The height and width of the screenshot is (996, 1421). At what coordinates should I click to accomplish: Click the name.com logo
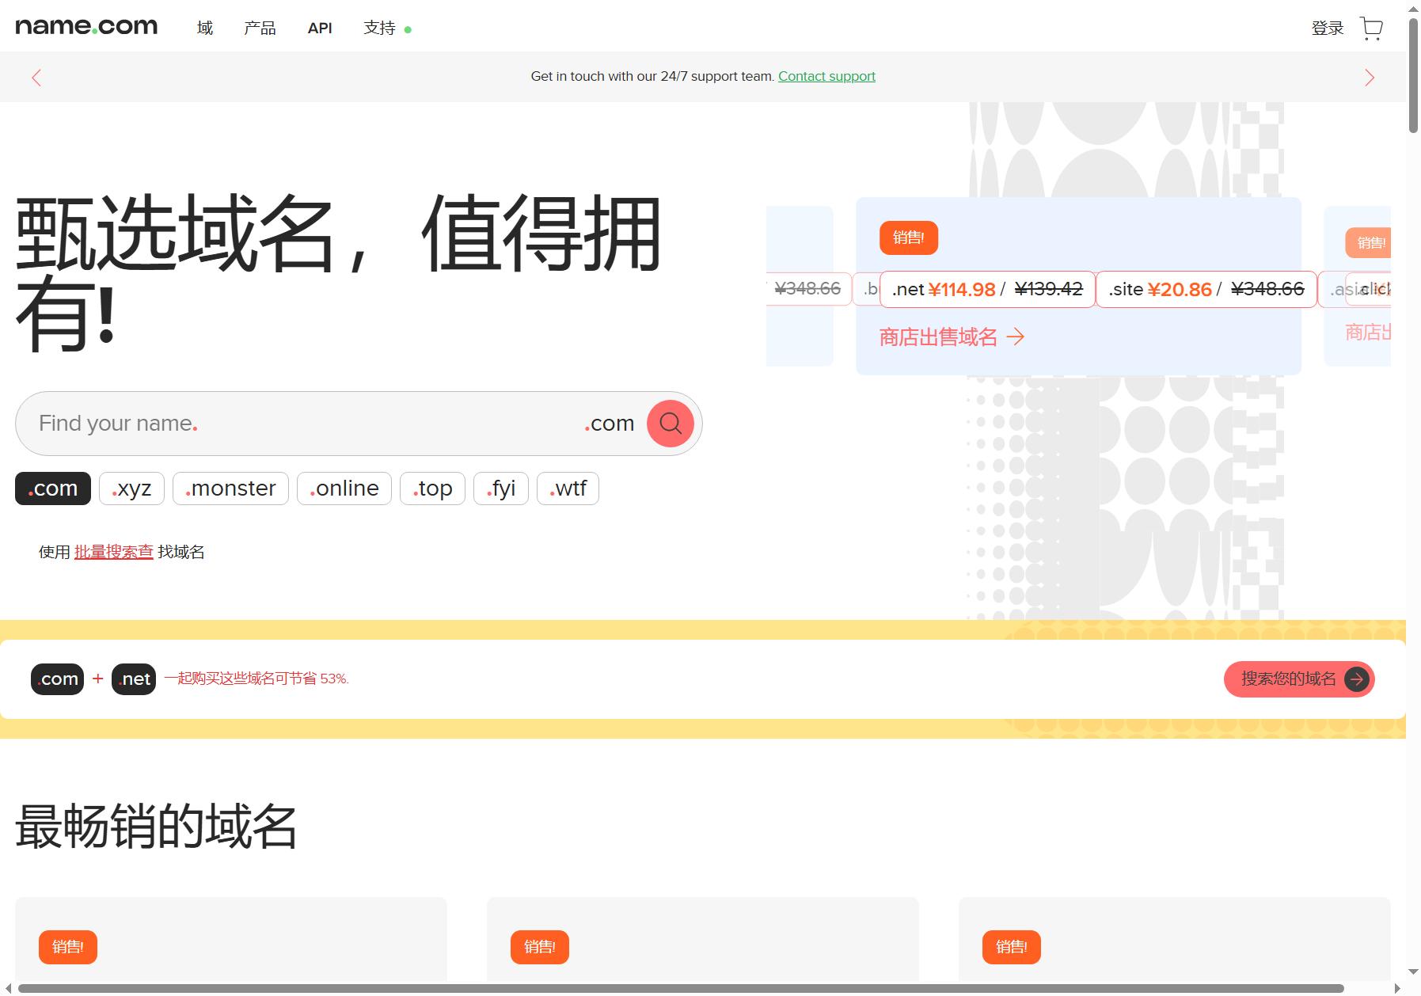pos(86,27)
